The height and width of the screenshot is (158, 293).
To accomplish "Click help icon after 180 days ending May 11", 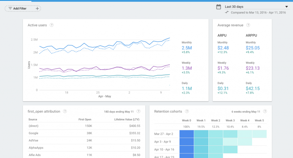I will click(138, 111).
